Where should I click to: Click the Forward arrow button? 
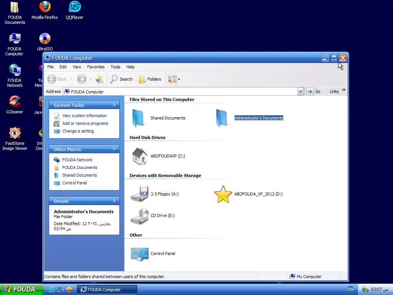point(81,79)
